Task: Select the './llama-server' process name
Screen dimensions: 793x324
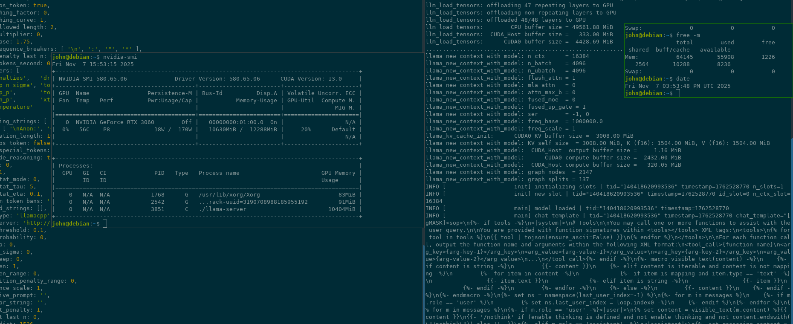Action: click(x=223, y=209)
